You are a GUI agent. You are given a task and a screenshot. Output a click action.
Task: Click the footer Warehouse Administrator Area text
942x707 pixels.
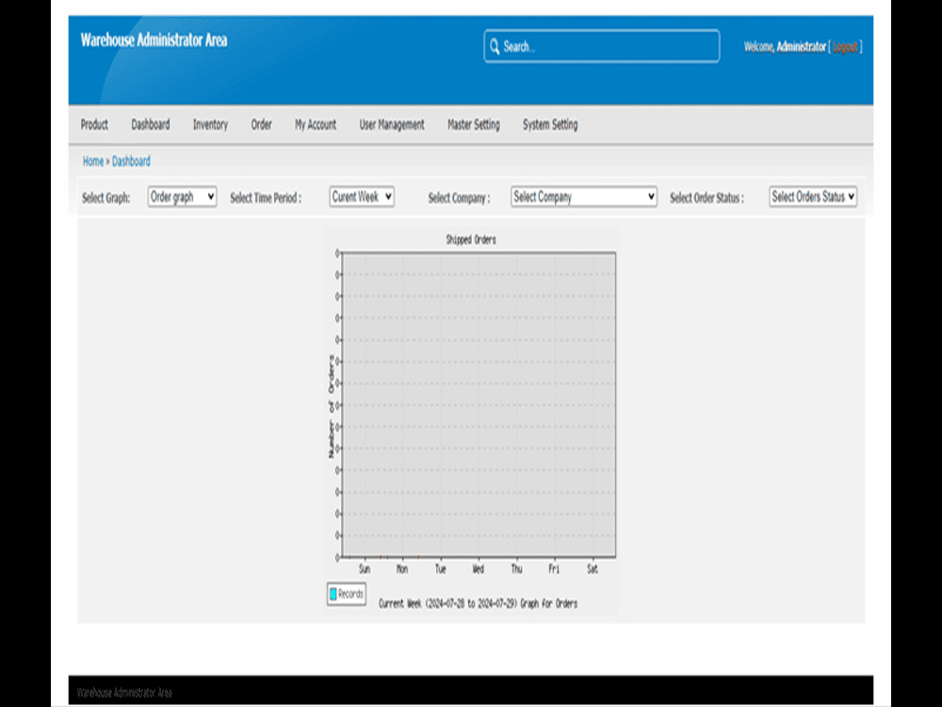point(124,693)
